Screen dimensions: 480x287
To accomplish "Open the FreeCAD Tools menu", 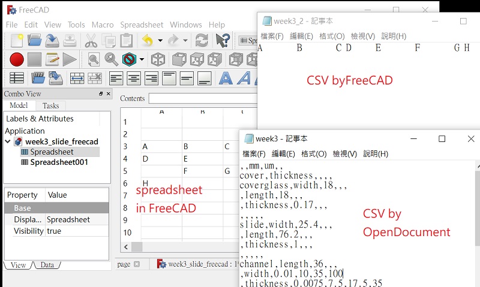I will point(76,25).
